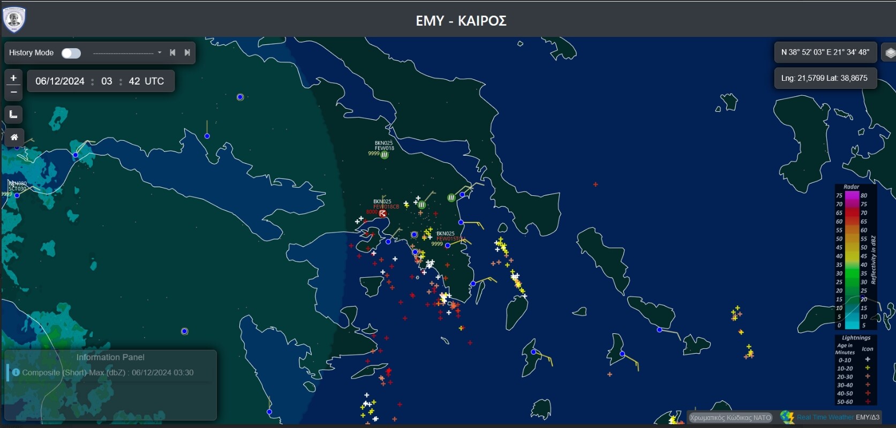The image size is (896, 428).
Task: Click the 10-20 minutes lightning legend icon
Action: [868, 368]
